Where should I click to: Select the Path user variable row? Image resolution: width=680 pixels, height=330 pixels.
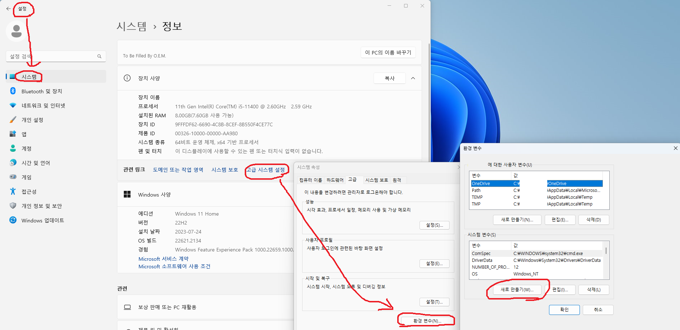point(537,190)
